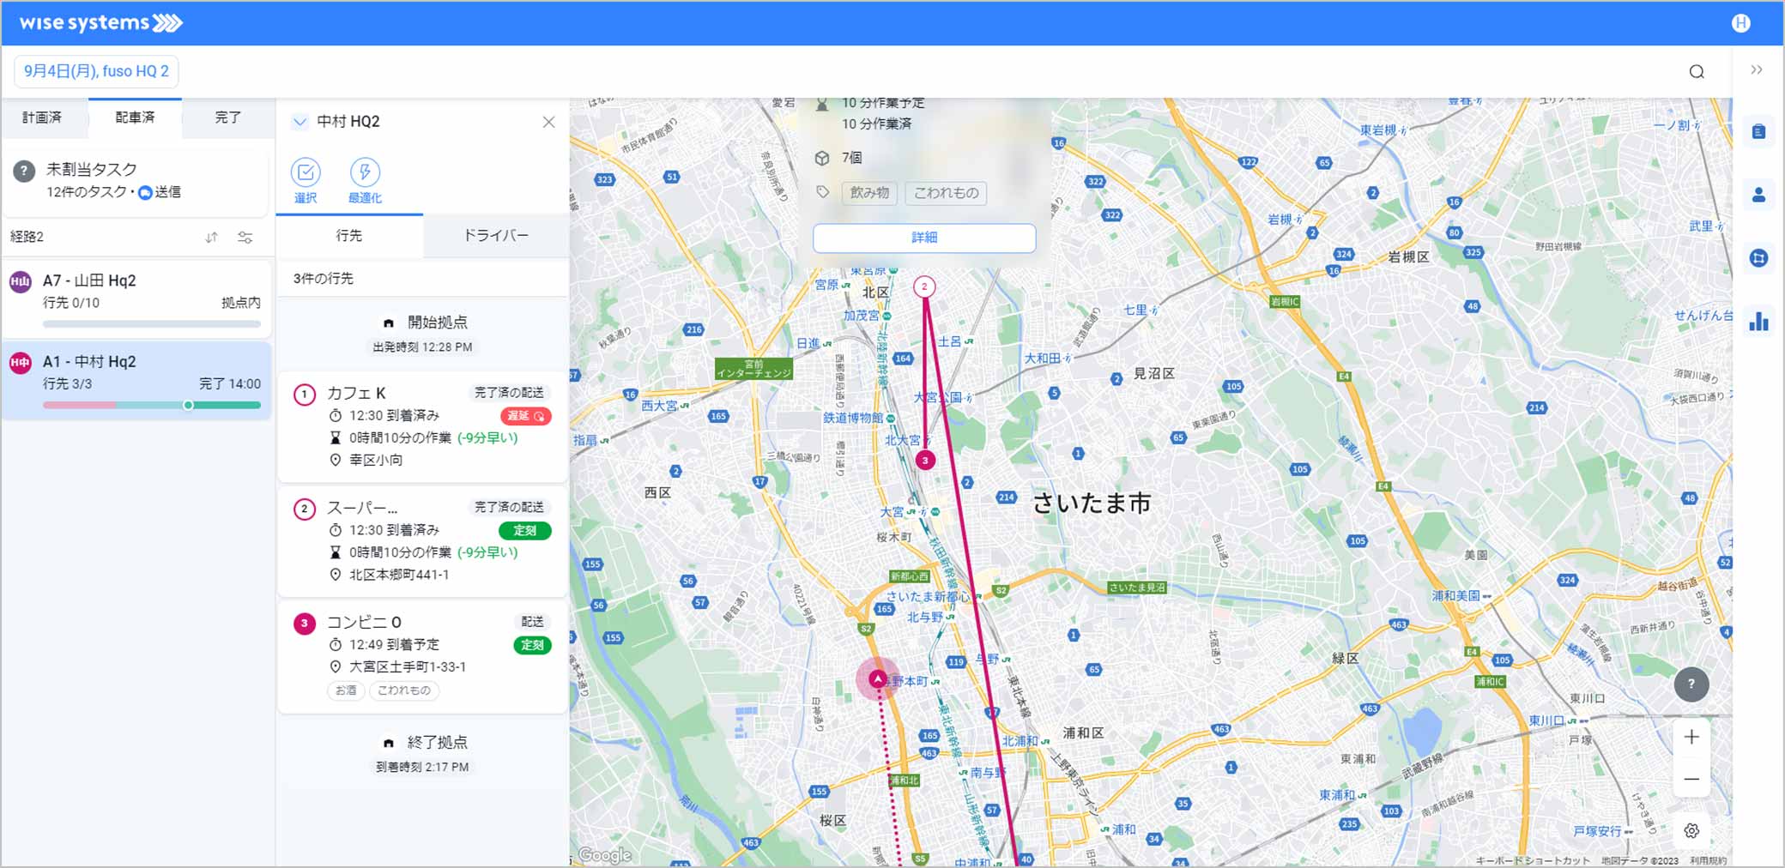This screenshot has height=868, width=1785.
Task: Expand the right sidebar double chevron
Action: click(1756, 70)
